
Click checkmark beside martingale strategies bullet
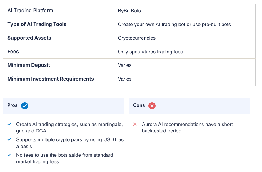[9, 124]
